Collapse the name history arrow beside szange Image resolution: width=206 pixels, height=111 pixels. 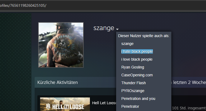pyautogui.click(x=117, y=29)
